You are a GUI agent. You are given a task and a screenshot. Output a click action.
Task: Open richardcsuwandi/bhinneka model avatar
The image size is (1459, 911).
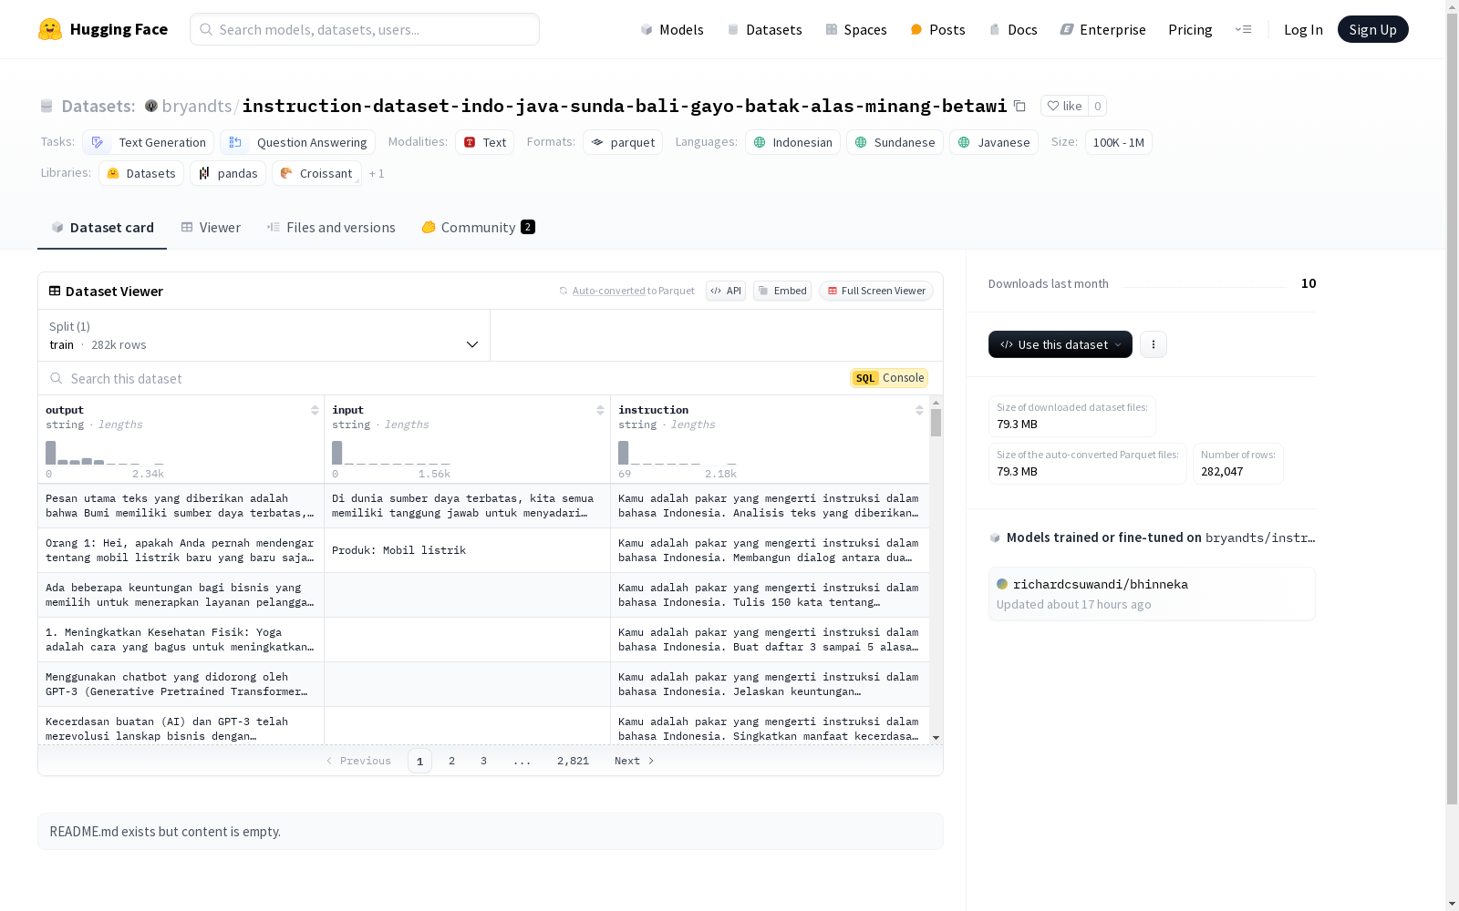click(1002, 584)
